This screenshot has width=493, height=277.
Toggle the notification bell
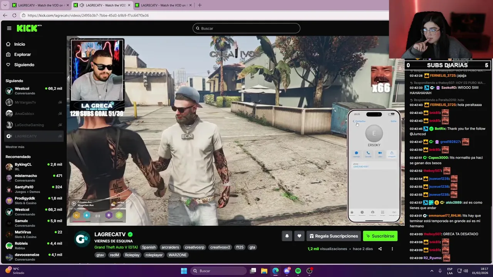click(x=287, y=236)
